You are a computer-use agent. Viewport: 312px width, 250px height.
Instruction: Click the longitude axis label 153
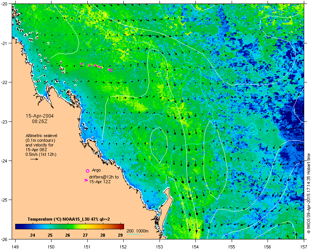tap(160, 247)
